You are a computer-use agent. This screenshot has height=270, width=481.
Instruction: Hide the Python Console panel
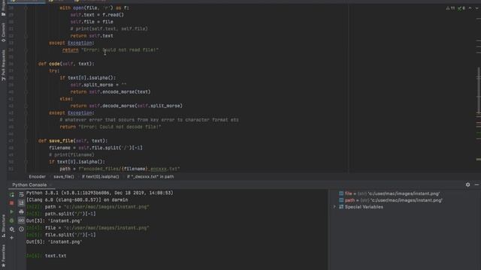click(476, 184)
